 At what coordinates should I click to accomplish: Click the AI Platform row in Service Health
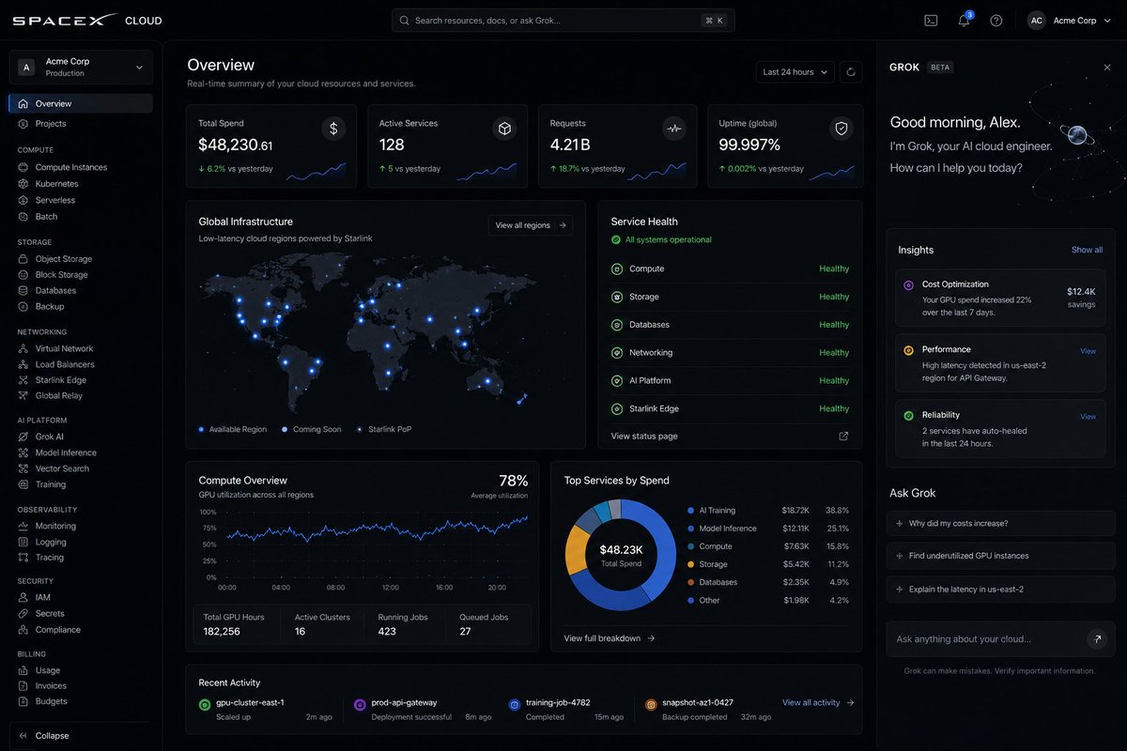point(730,381)
